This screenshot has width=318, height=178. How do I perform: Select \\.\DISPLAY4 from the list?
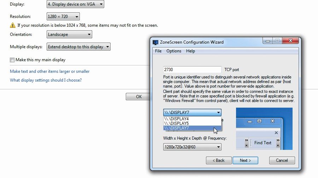[192, 119]
